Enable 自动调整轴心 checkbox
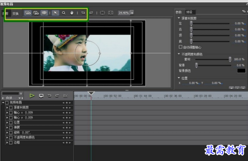248x161 pixels. point(181,47)
